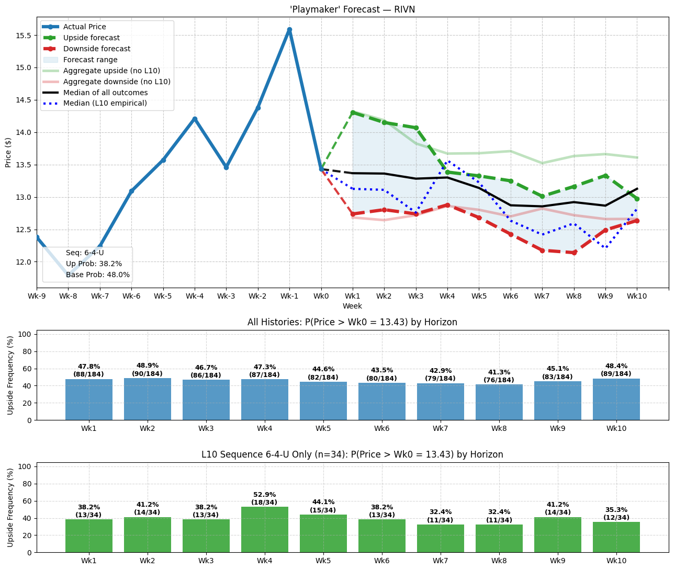
Task: Click the 41.3% label above Wk8 blue bar
Action: pyautogui.click(x=499, y=373)
